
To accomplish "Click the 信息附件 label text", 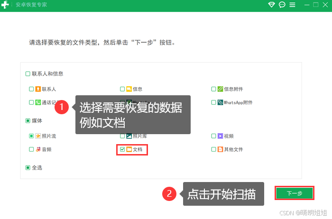I will pyautogui.click(x=233, y=89).
